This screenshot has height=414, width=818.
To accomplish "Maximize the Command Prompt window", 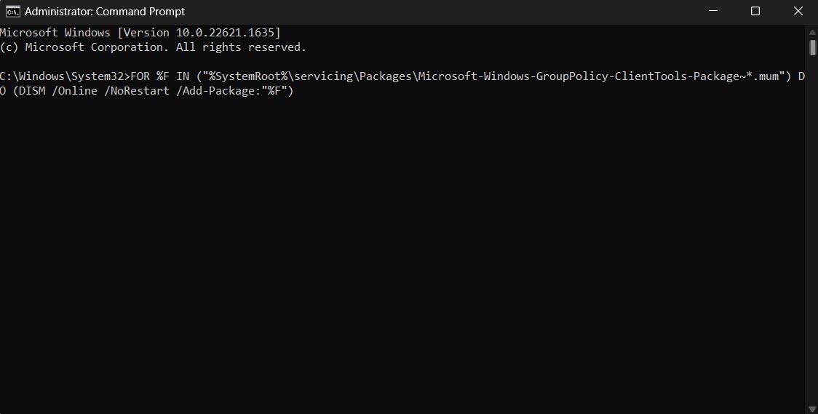I will coord(755,11).
